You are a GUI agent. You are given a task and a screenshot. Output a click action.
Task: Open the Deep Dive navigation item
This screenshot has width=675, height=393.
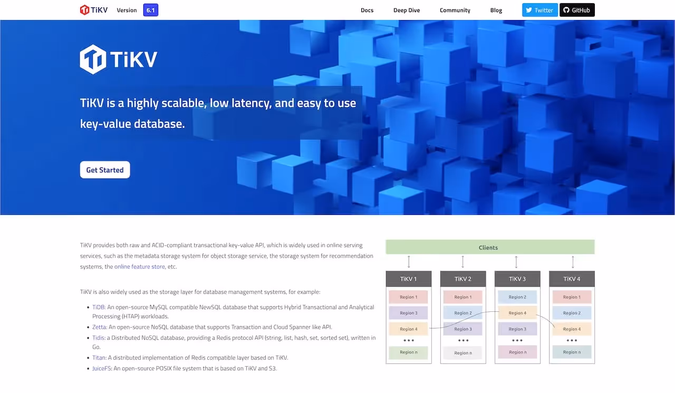407,9
